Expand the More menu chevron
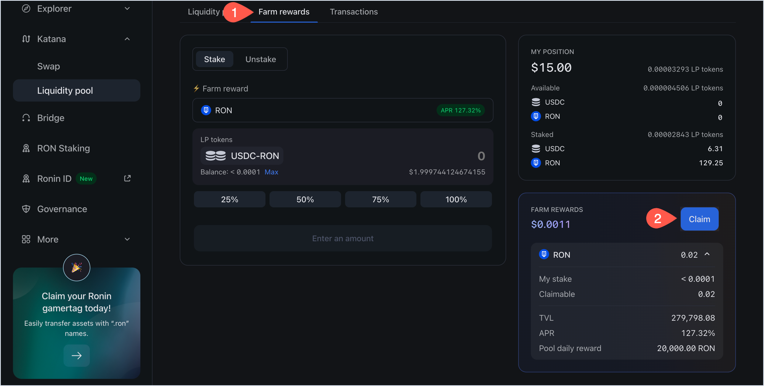The width and height of the screenshot is (764, 386). click(x=127, y=239)
